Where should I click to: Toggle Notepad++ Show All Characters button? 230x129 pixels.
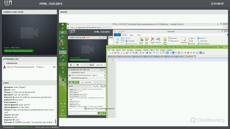pos(170,53)
